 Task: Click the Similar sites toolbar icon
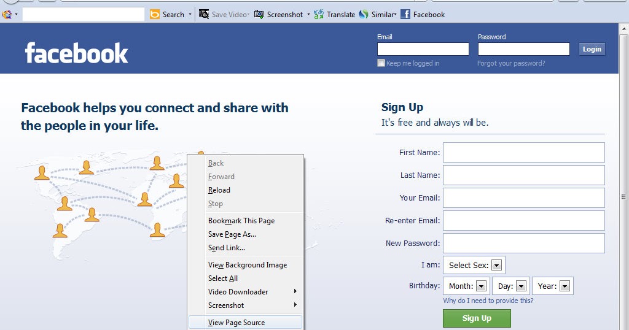click(364, 15)
